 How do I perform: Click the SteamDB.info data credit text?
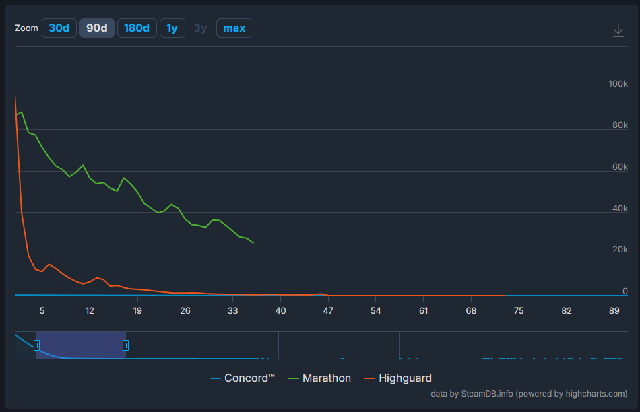tap(529, 394)
